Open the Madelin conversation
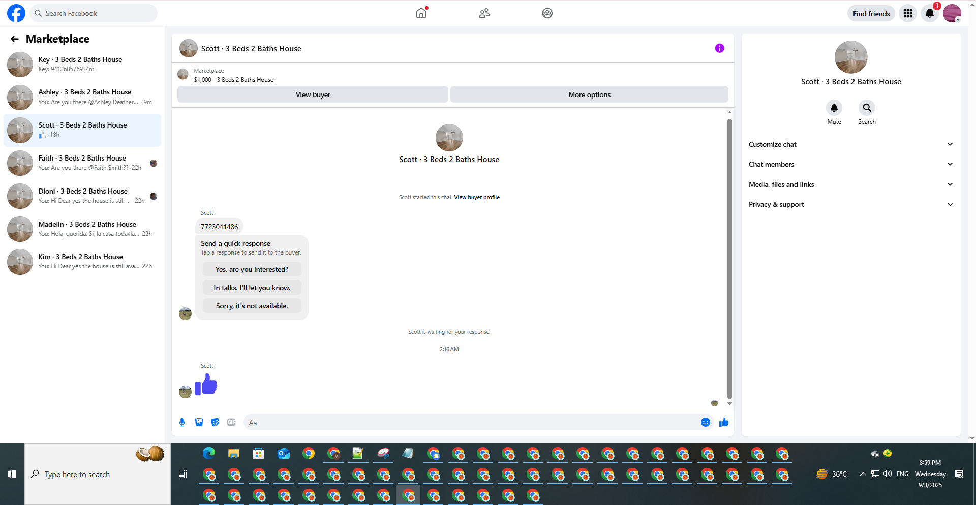 pos(82,229)
